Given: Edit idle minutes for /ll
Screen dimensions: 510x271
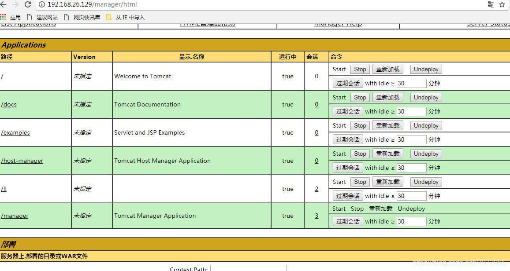Looking at the screenshot, I should coord(411,196).
